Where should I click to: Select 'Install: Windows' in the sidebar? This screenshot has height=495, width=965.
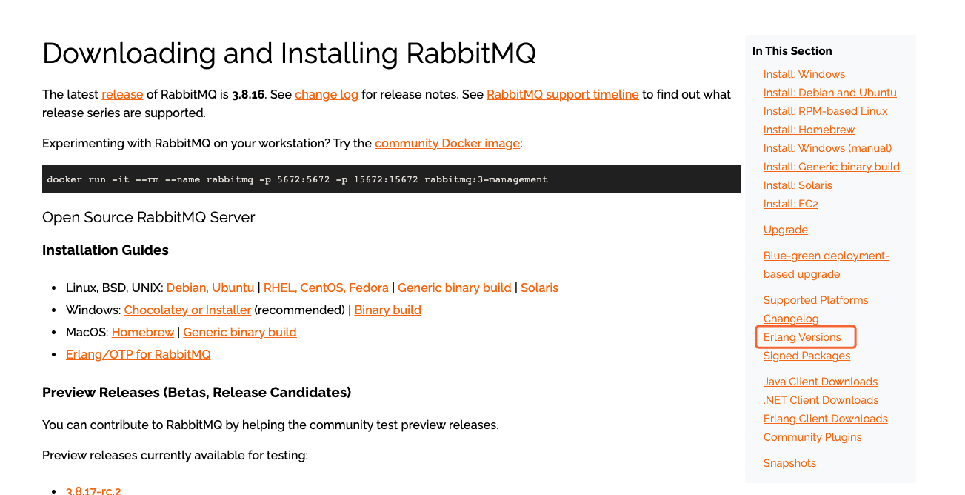pyautogui.click(x=804, y=74)
